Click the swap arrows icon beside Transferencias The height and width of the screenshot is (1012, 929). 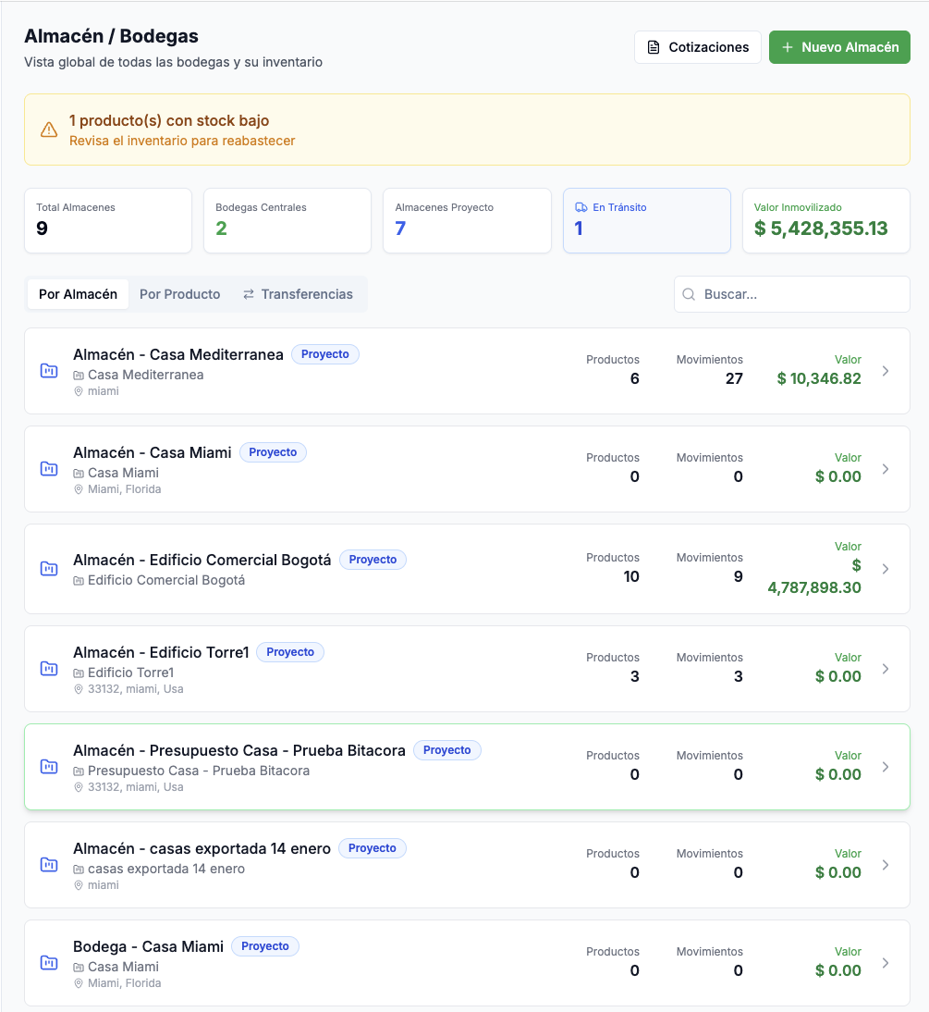click(x=249, y=294)
